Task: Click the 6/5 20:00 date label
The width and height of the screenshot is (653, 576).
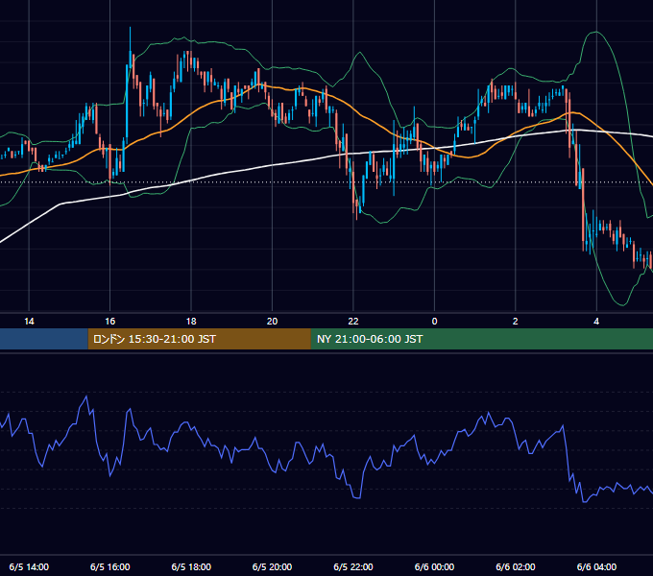Action: tap(272, 566)
